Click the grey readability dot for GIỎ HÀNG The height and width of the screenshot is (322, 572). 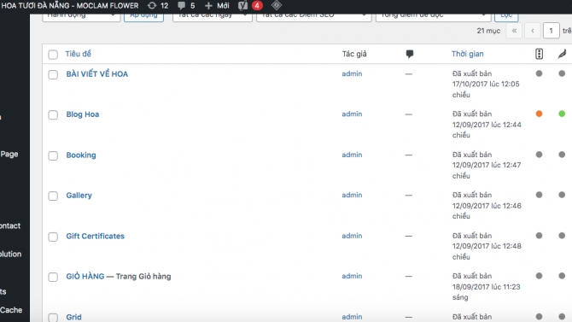coord(562,276)
